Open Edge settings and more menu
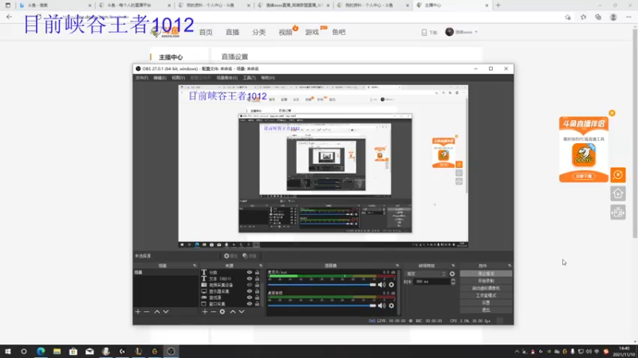Image resolution: width=638 pixels, height=358 pixels. (628, 17)
